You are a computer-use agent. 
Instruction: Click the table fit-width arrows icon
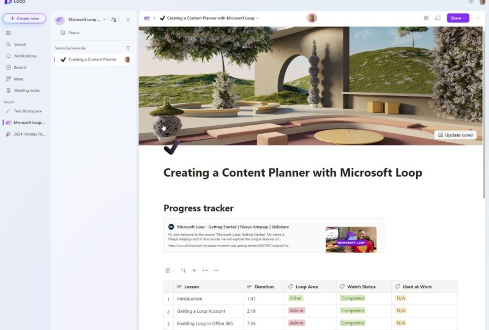pyautogui.click(x=205, y=271)
